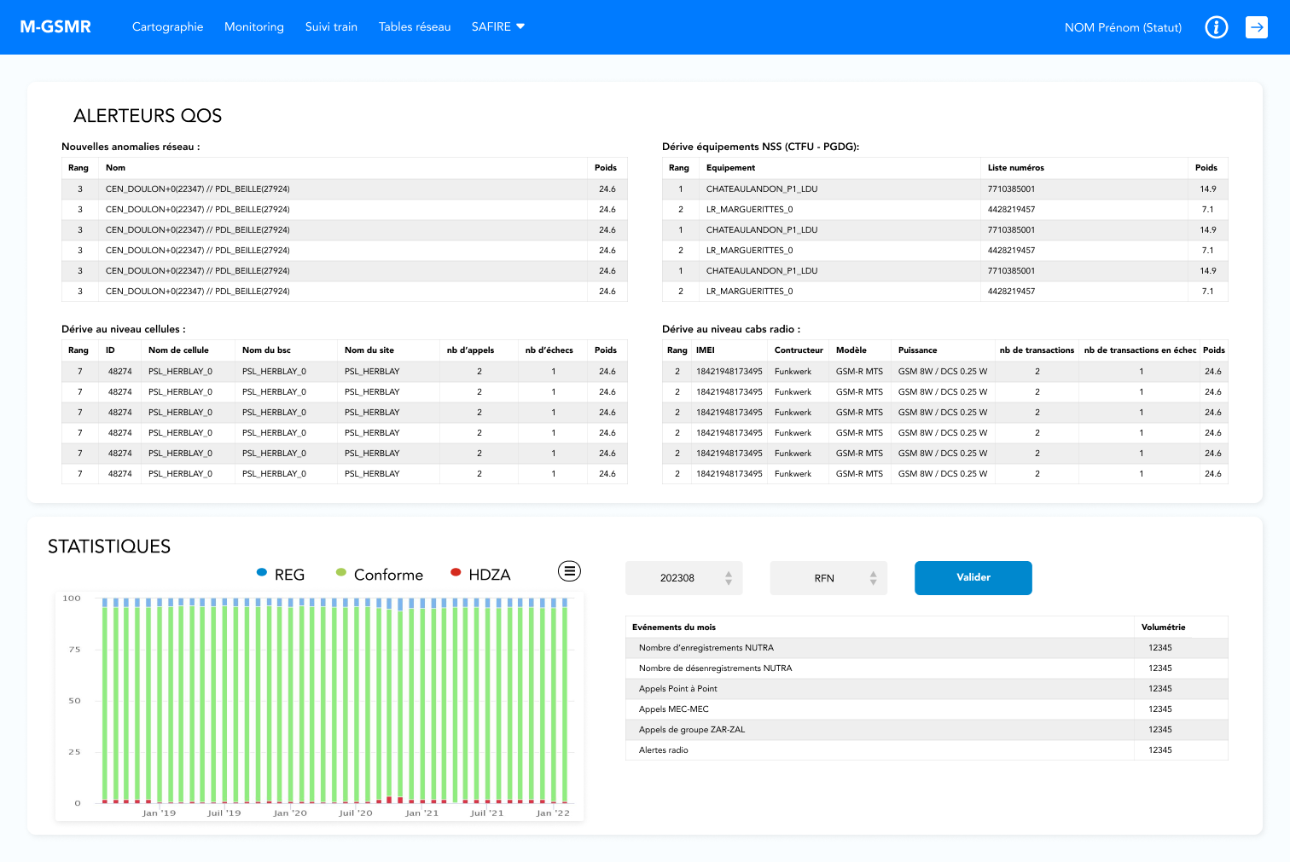Viewport: 1290px width, 862px height.
Task: Go to the Monitoring page
Action: pyautogui.click(x=253, y=27)
